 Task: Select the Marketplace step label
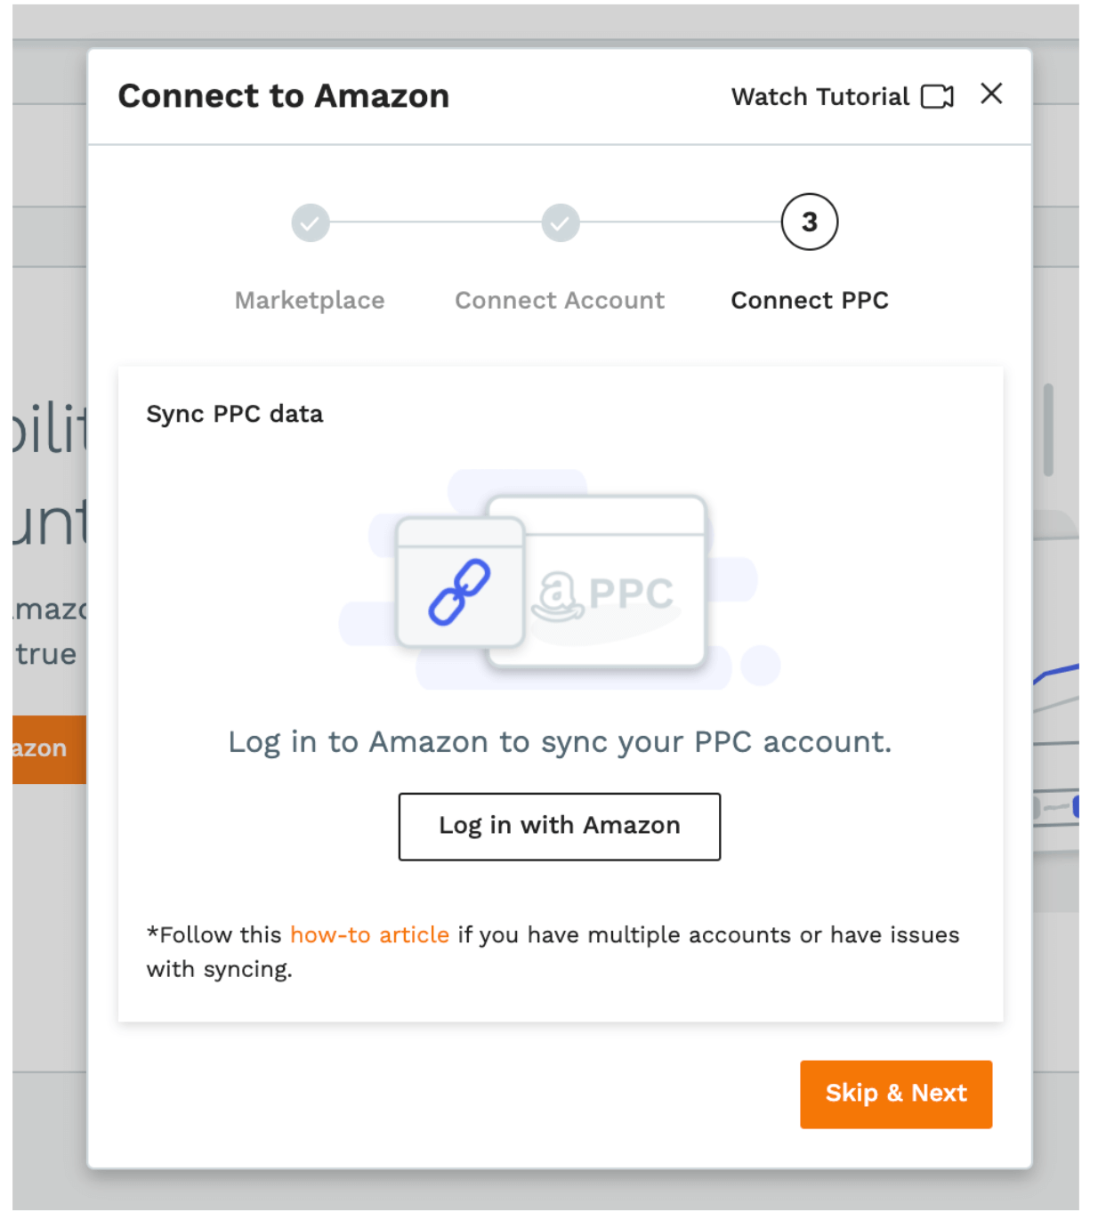310,301
